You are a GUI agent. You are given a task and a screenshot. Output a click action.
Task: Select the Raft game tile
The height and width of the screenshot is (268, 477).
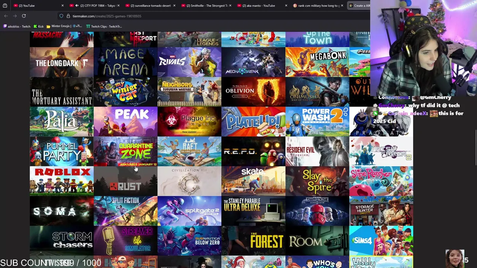[189, 151]
